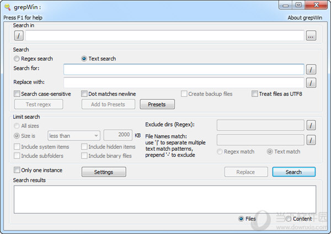
Task: Click the slash button beside File Names match field
Action: tap(311, 140)
